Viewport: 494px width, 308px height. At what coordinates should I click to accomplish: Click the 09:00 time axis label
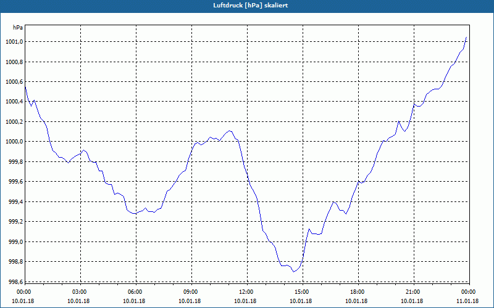[191, 292]
